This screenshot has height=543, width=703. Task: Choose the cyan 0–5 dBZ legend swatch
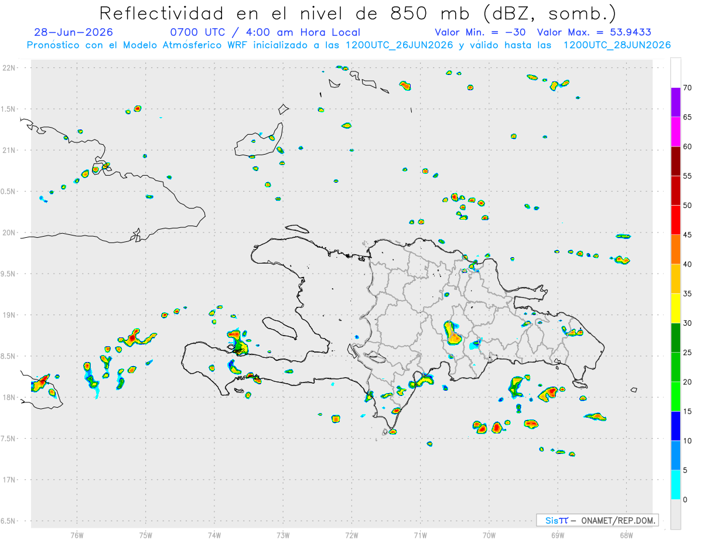675,485
